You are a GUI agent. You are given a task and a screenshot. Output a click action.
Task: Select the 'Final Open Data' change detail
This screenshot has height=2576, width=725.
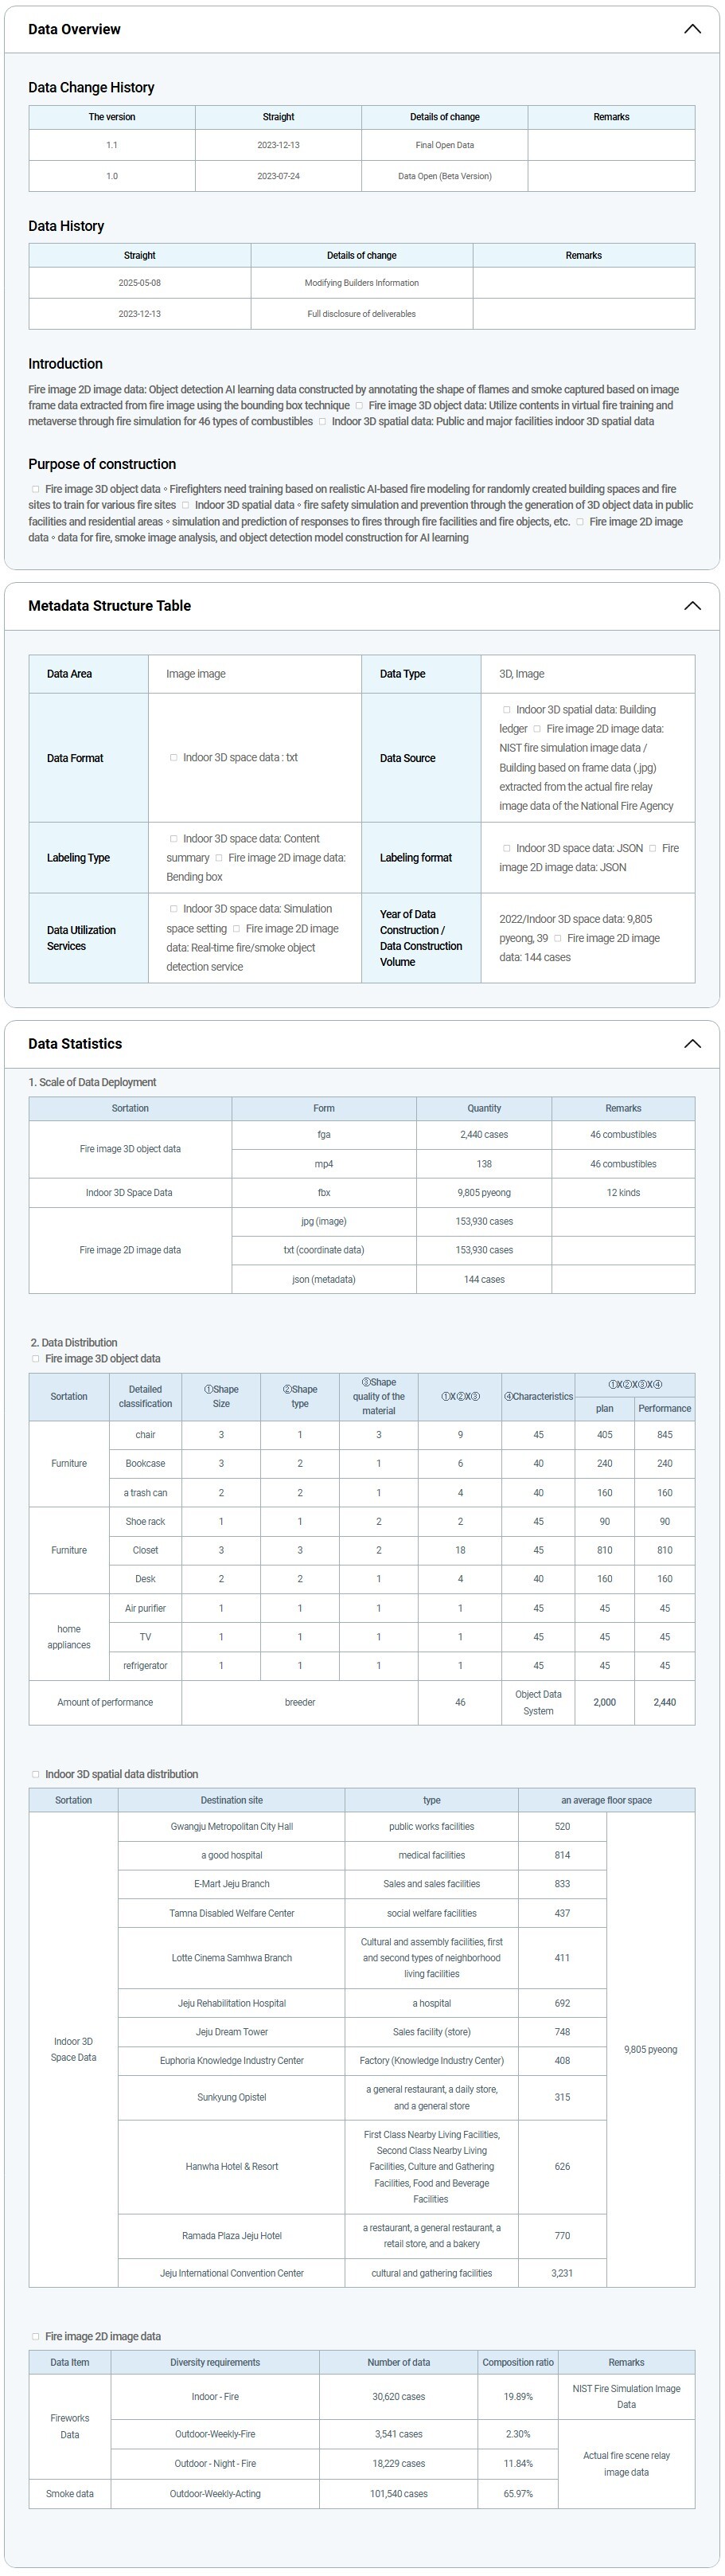click(444, 145)
